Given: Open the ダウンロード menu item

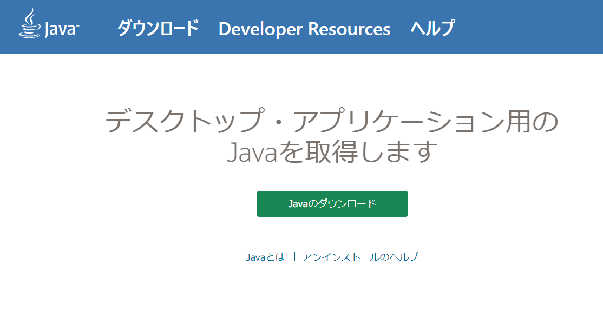Looking at the screenshot, I should (x=158, y=29).
